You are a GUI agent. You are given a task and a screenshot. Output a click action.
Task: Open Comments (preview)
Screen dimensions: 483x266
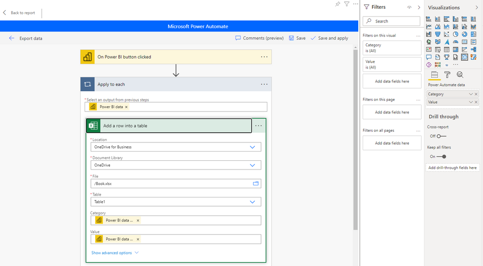click(x=259, y=38)
